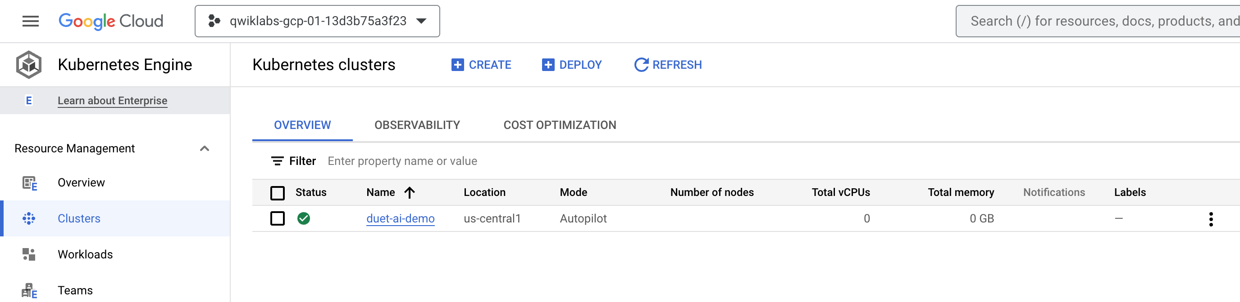
Task: Click the REFRESH button
Action: tap(668, 65)
